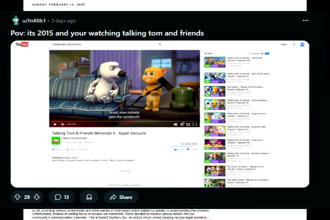Enter fullscreen with the player icon
330x220 pixels.
coord(195,124)
